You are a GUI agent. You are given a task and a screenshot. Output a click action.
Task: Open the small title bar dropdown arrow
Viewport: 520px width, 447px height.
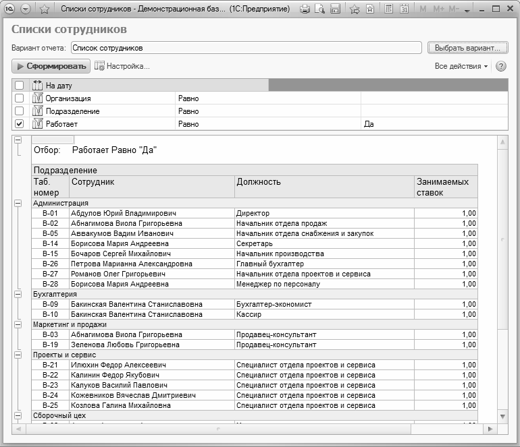pyautogui.click(x=467, y=11)
